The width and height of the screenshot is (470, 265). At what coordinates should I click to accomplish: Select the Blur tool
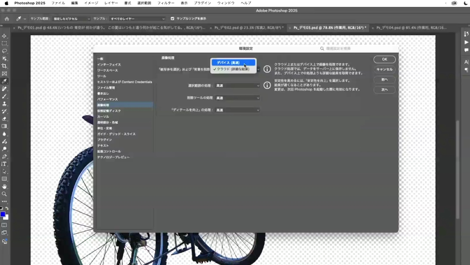[x=4, y=134]
